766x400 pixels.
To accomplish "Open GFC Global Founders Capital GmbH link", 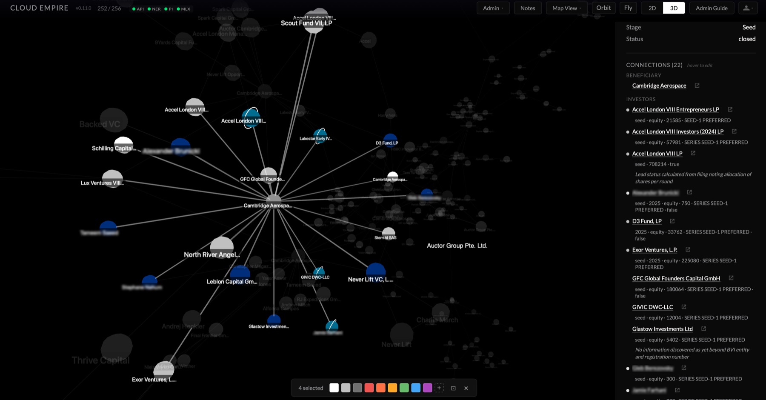I will tap(676, 278).
